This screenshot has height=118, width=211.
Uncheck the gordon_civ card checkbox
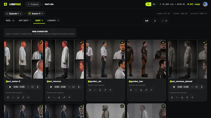click(122, 42)
